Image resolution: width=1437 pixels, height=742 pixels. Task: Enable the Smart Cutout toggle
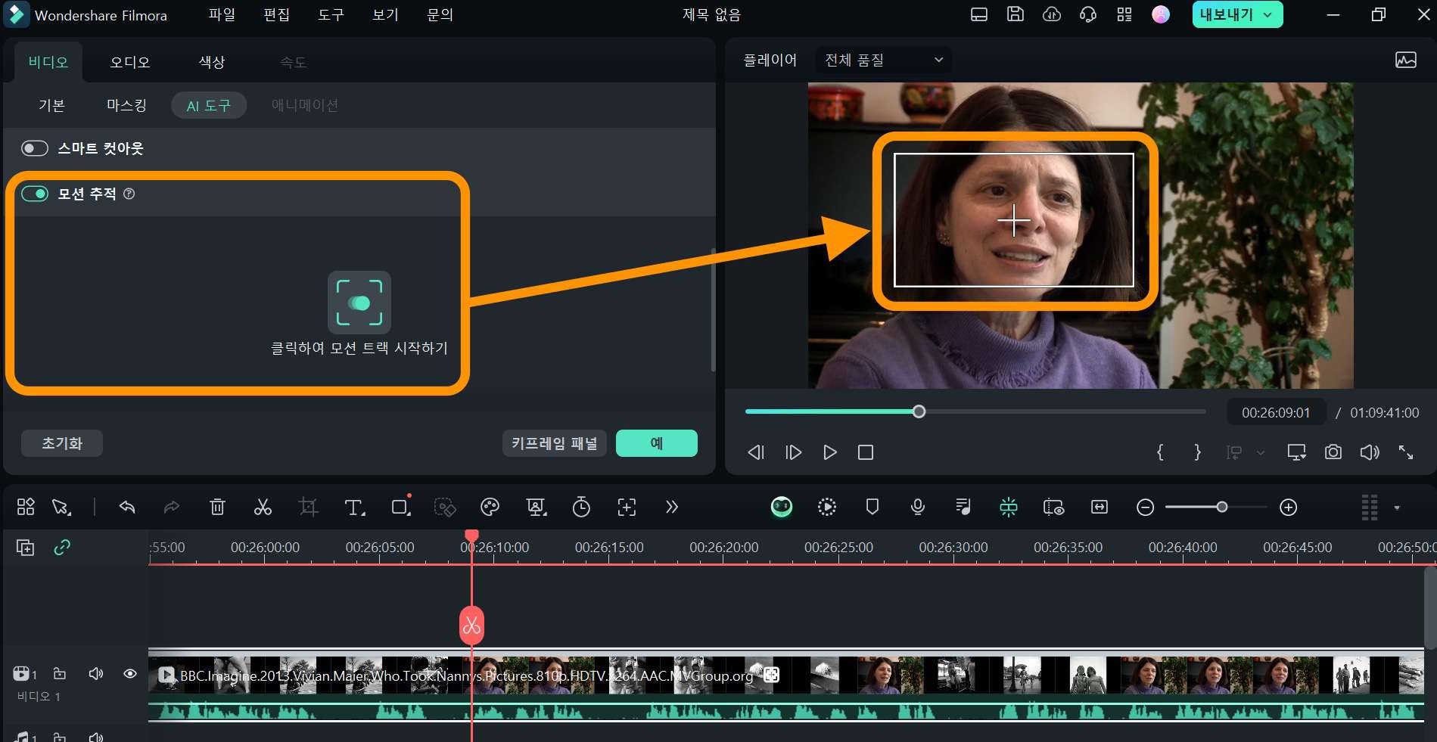tap(35, 148)
